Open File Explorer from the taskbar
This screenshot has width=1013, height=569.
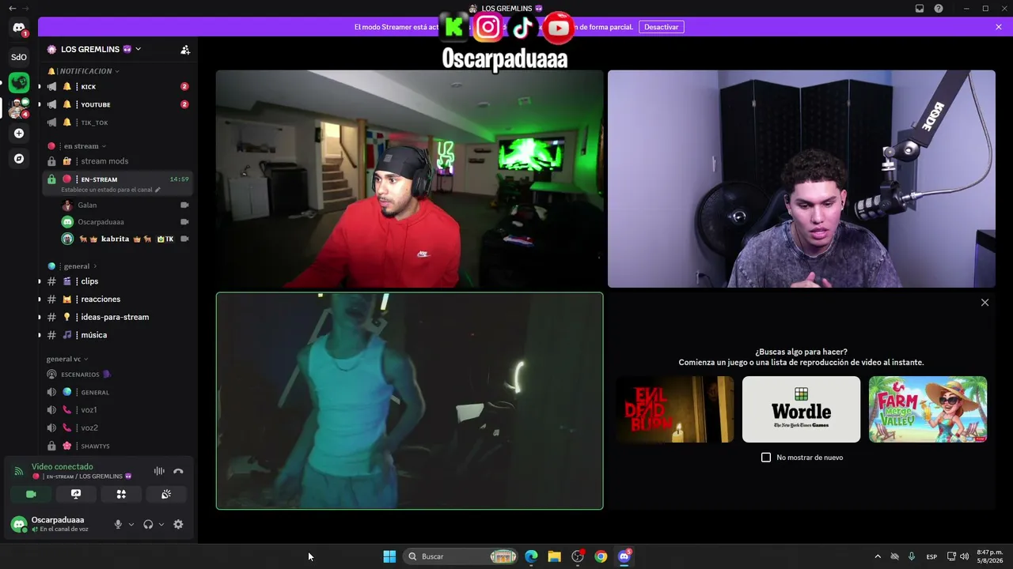tap(554, 556)
